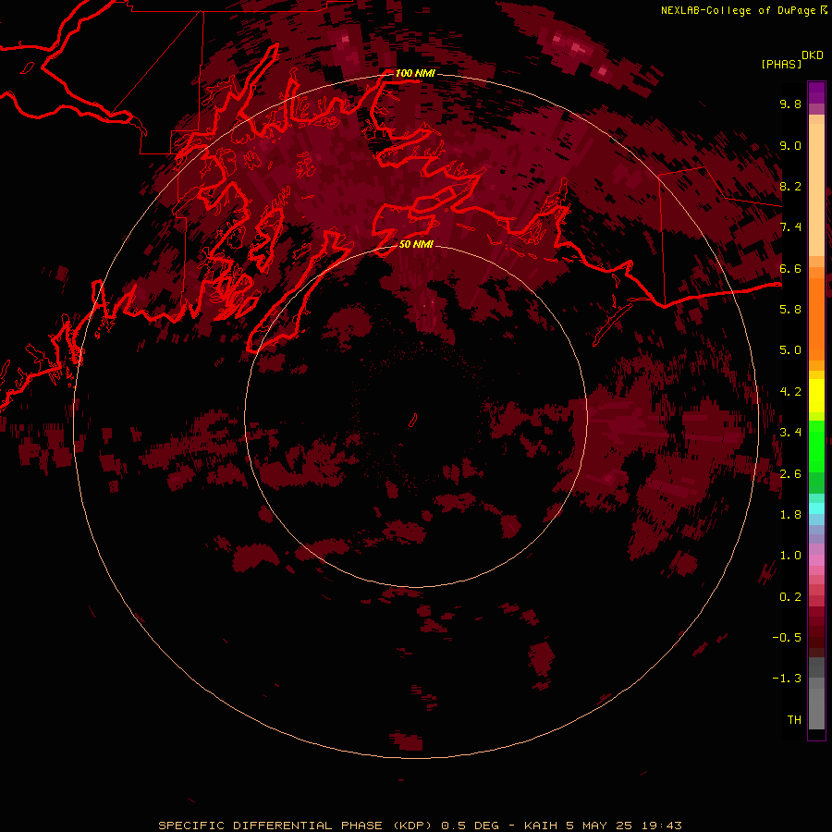
Task: Click the 1.0 scale value
Action: (x=790, y=556)
